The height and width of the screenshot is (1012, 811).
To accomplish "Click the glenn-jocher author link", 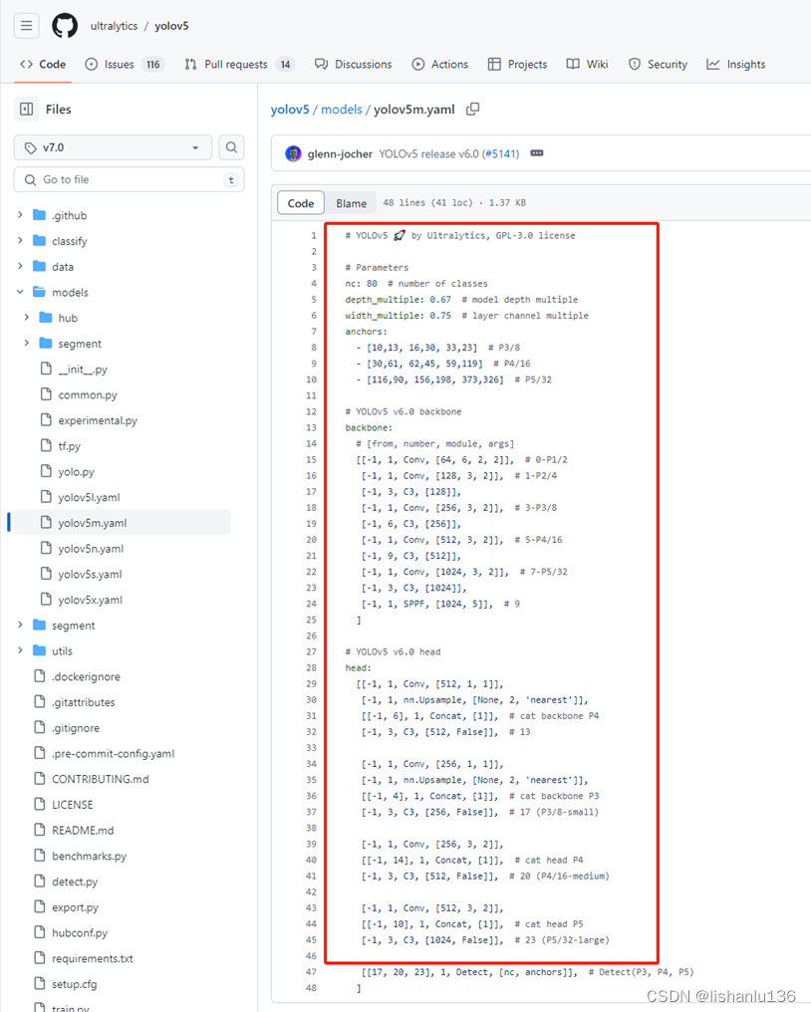I will [340, 153].
